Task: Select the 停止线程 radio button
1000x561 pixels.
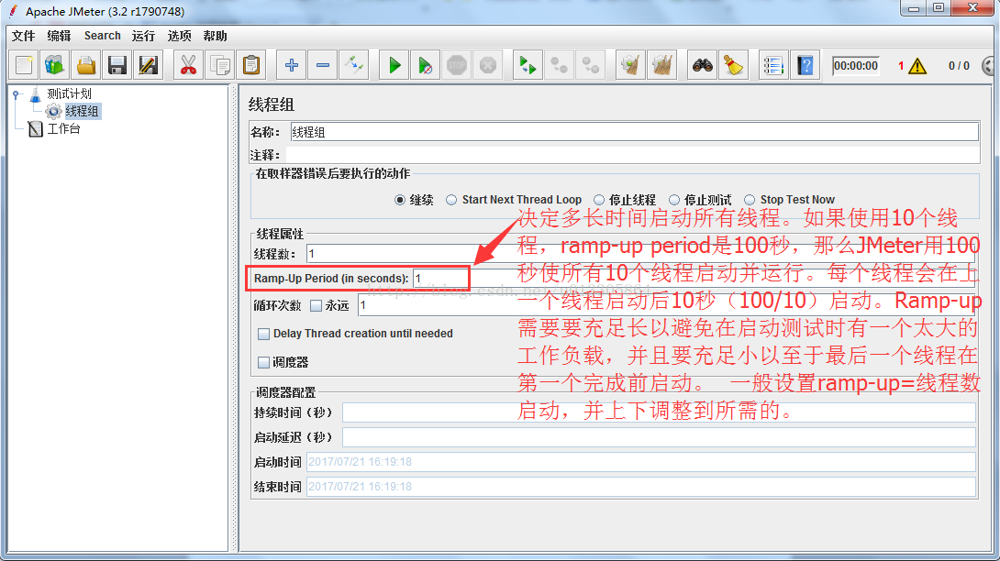Action: click(599, 200)
